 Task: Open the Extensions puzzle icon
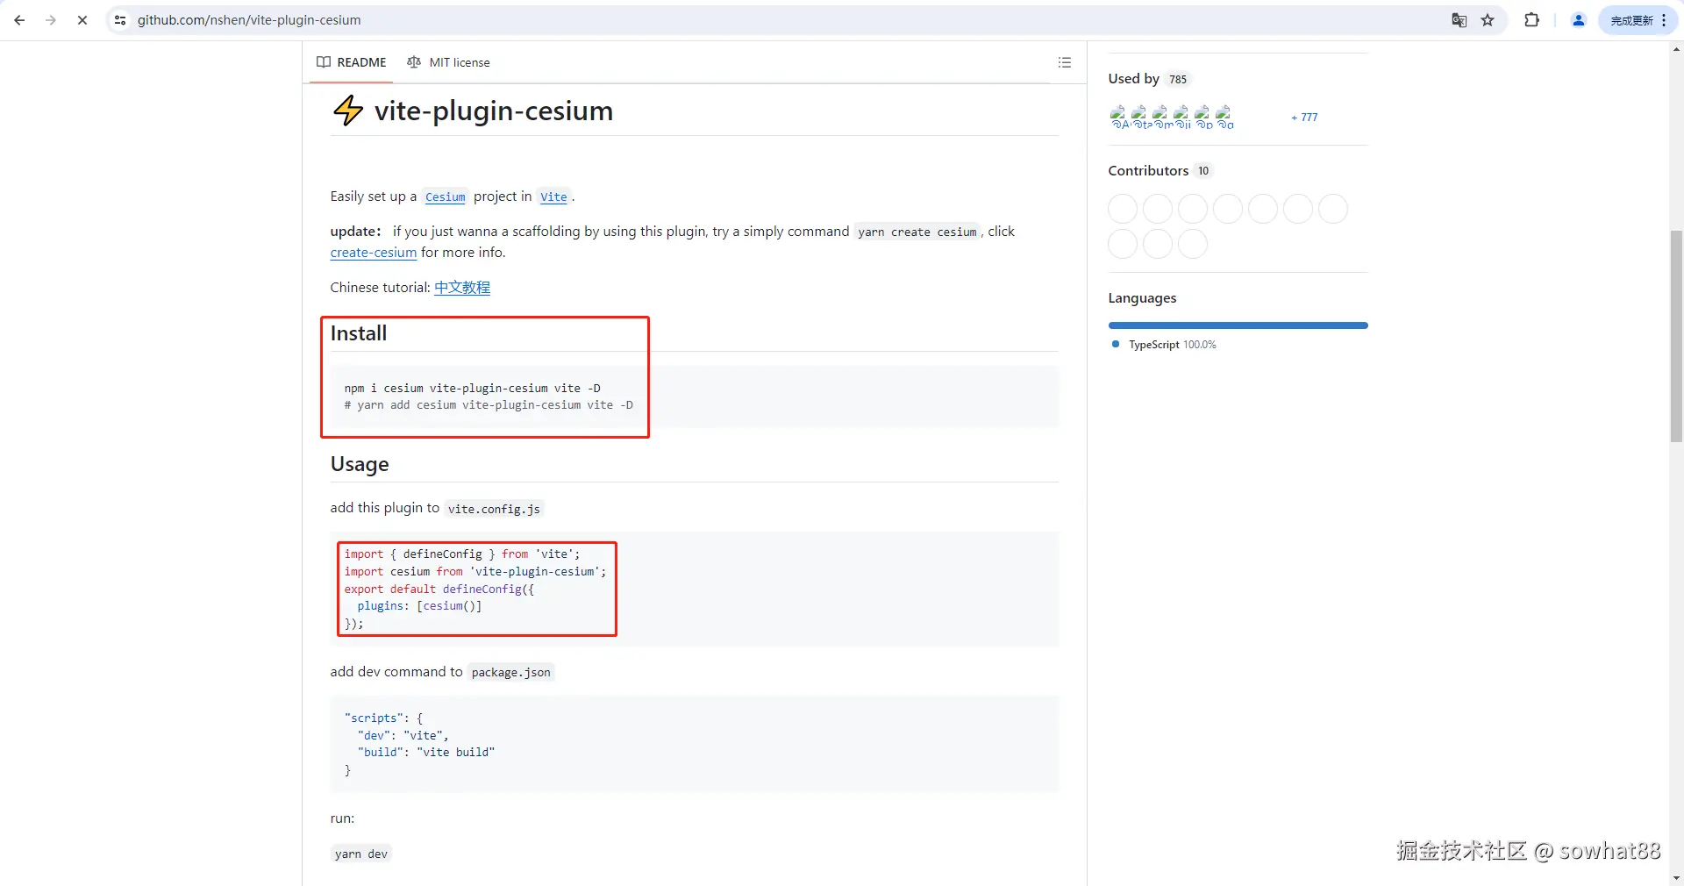pos(1531,20)
